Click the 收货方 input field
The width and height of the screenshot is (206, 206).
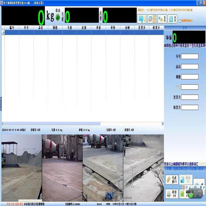click(190, 107)
